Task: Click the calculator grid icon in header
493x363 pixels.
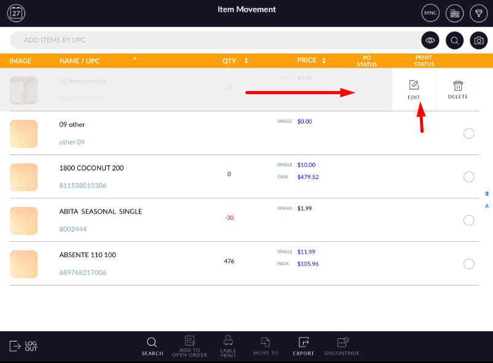Action: pyautogui.click(x=454, y=13)
